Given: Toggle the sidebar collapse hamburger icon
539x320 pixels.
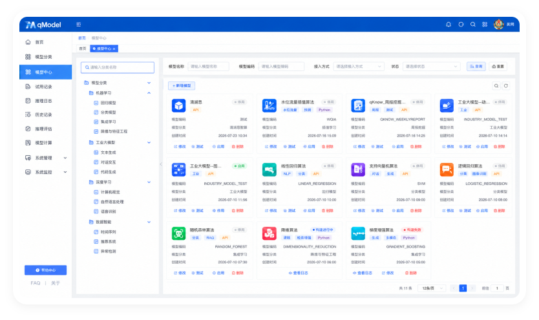Looking at the screenshot, I should (x=78, y=25).
